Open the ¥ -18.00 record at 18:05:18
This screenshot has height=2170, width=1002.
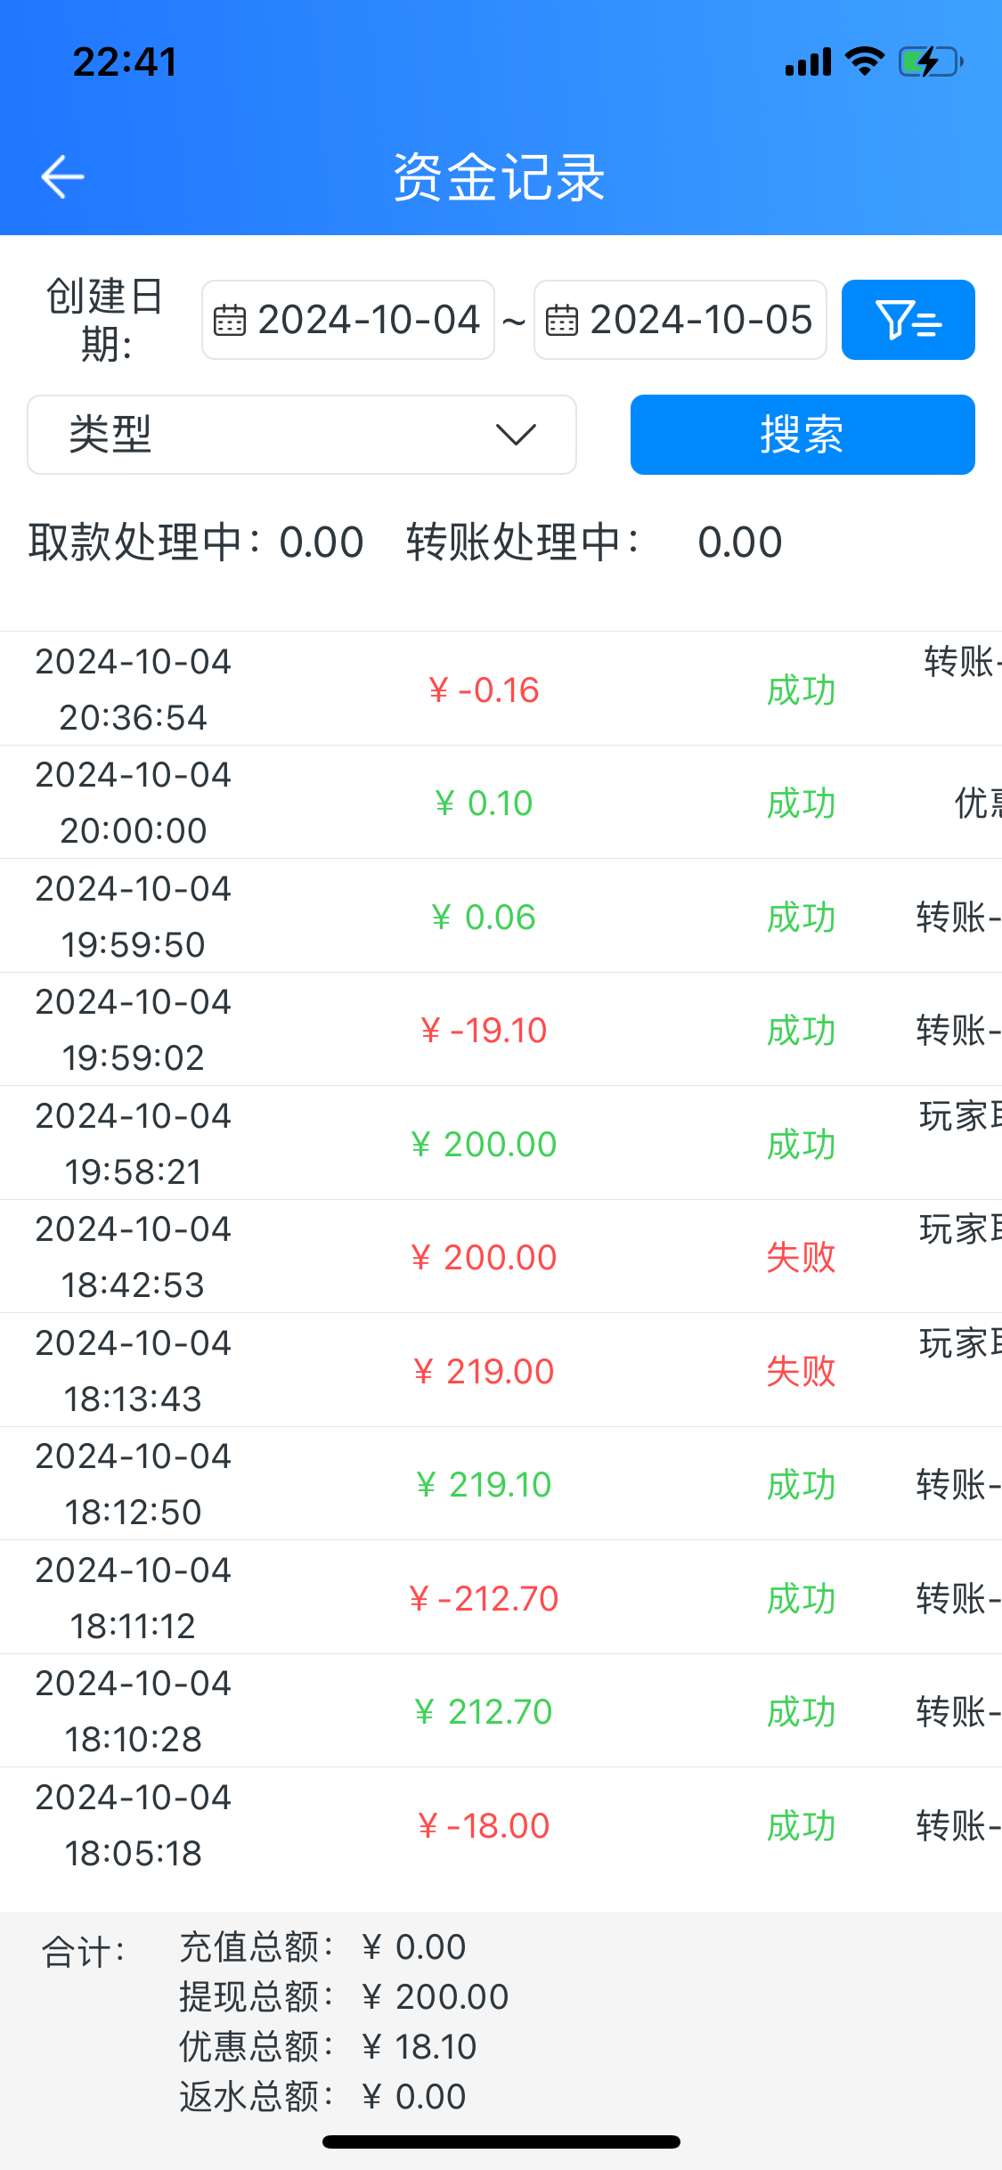(484, 1825)
